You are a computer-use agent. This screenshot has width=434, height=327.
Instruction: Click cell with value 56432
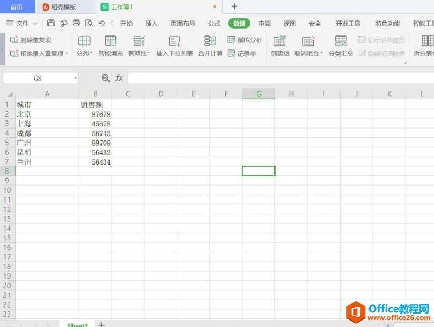tap(96, 152)
